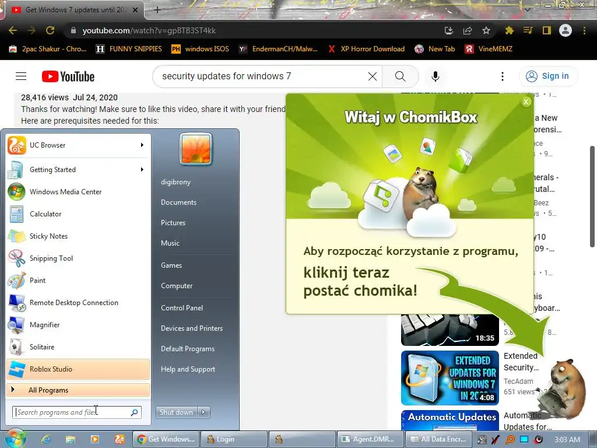This screenshot has width=597, height=448.
Task: Open VineMEMZ bookmark
Action: tap(489, 49)
